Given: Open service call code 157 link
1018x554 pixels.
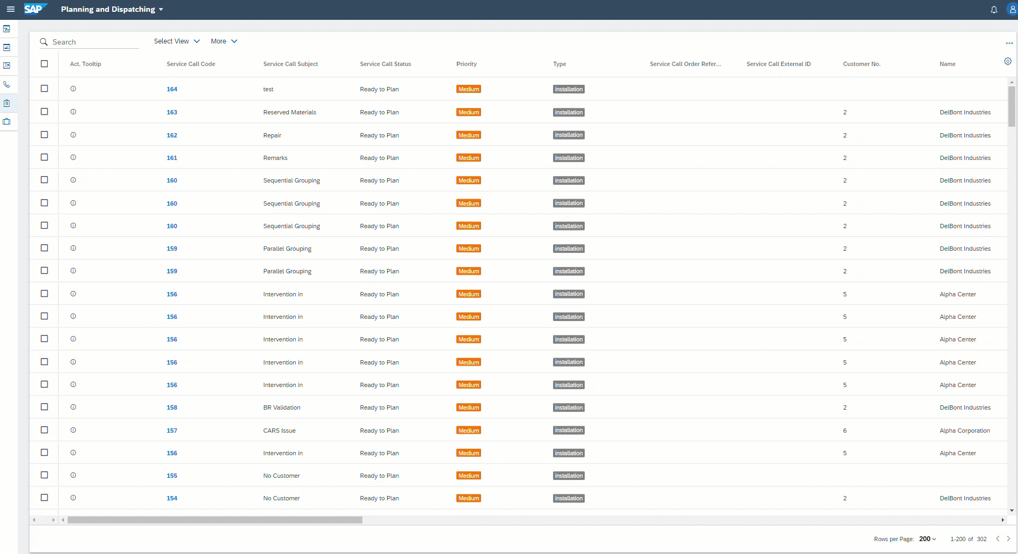Looking at the screenshot, I should (172, 431).
